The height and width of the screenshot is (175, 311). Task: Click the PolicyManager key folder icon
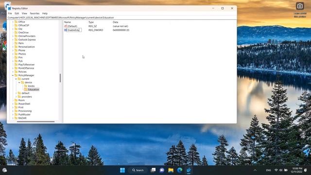[x=16, y=75]
